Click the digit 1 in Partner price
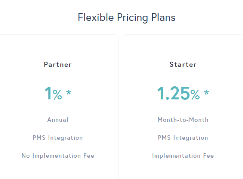This screenshot has width=243, height=179. click(48, 93)
